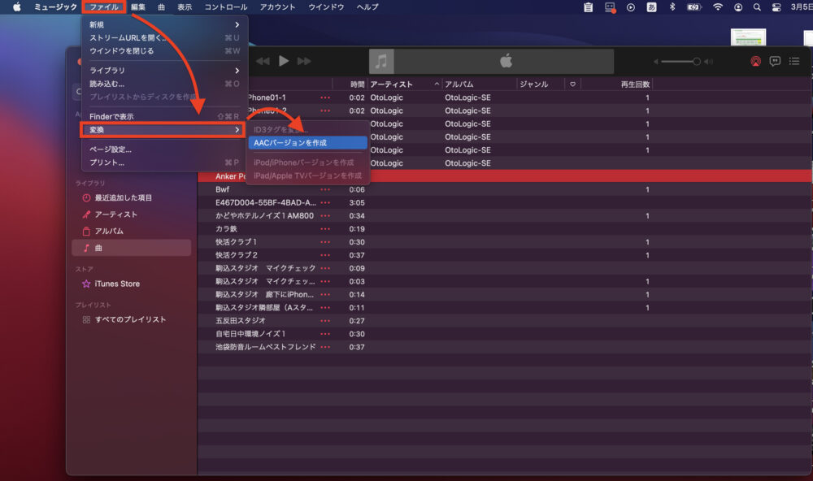
Task: Show lyrics with the speech bubble icon
Action: [775, 61]
